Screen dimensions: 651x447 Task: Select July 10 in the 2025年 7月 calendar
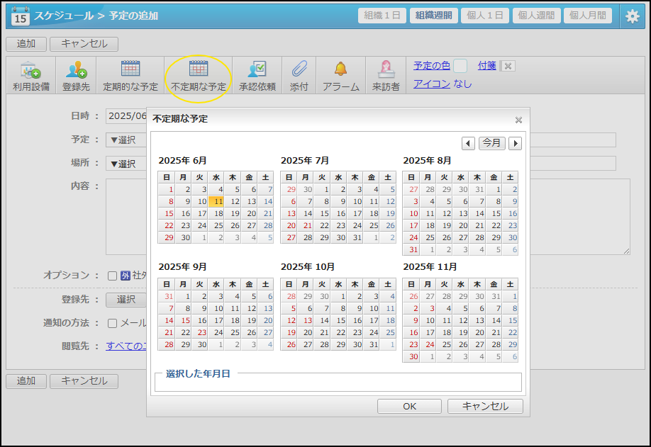click(355, 201)
